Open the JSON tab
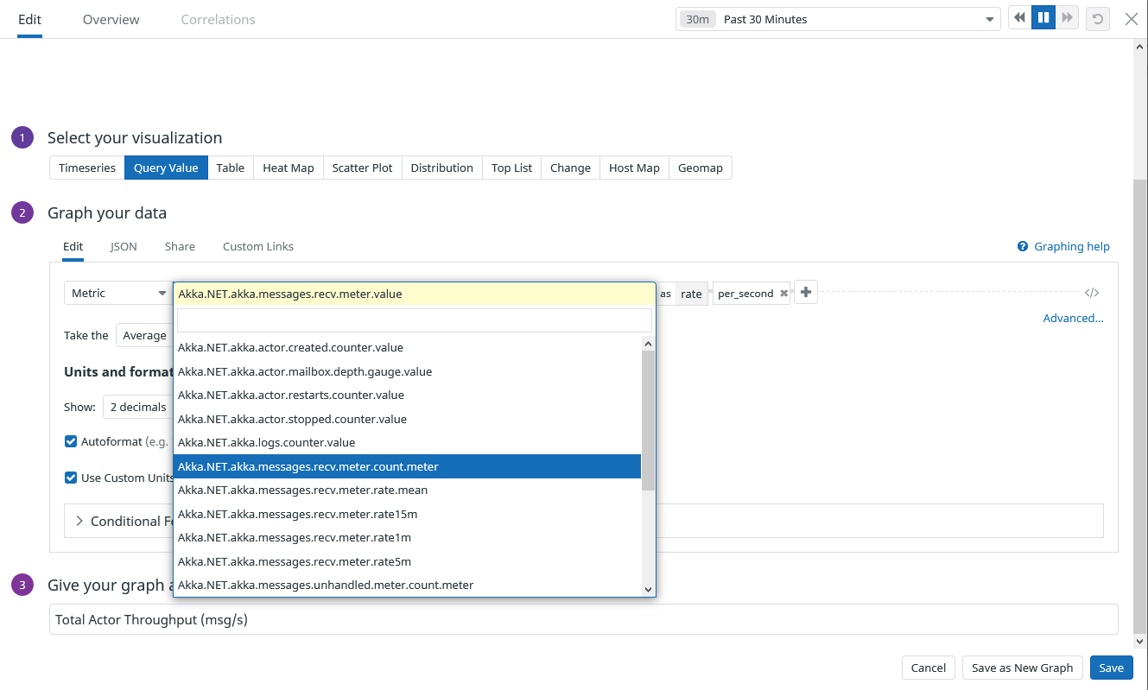This screenshot has height=690, width=1148. (x=123, y=246)
